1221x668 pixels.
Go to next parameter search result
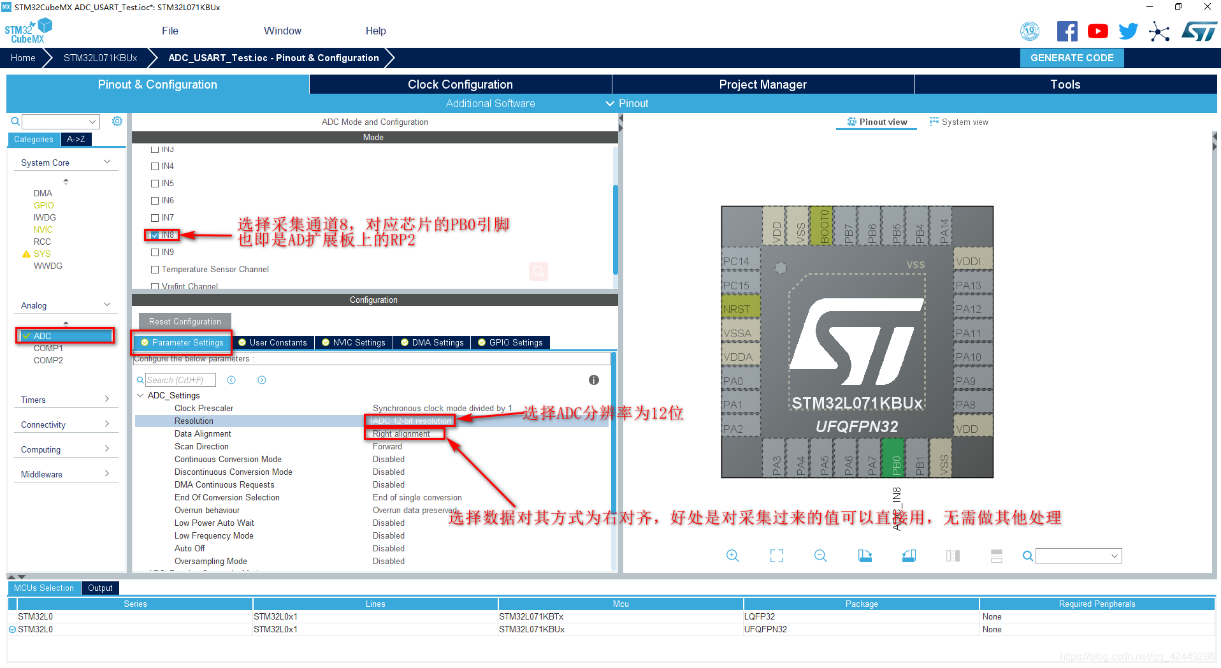click(x=262, y=380)
